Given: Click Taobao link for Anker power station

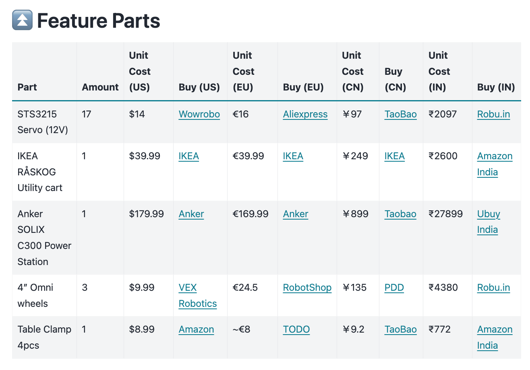Looking at the screenshot, I should (400, 214).
